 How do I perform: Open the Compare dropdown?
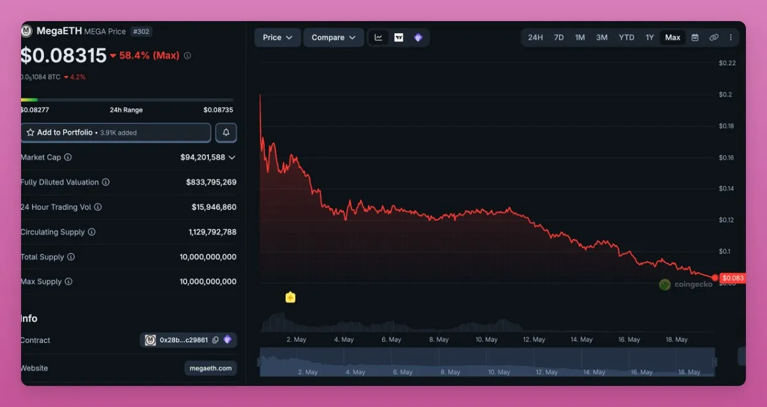tap(334, 38)
